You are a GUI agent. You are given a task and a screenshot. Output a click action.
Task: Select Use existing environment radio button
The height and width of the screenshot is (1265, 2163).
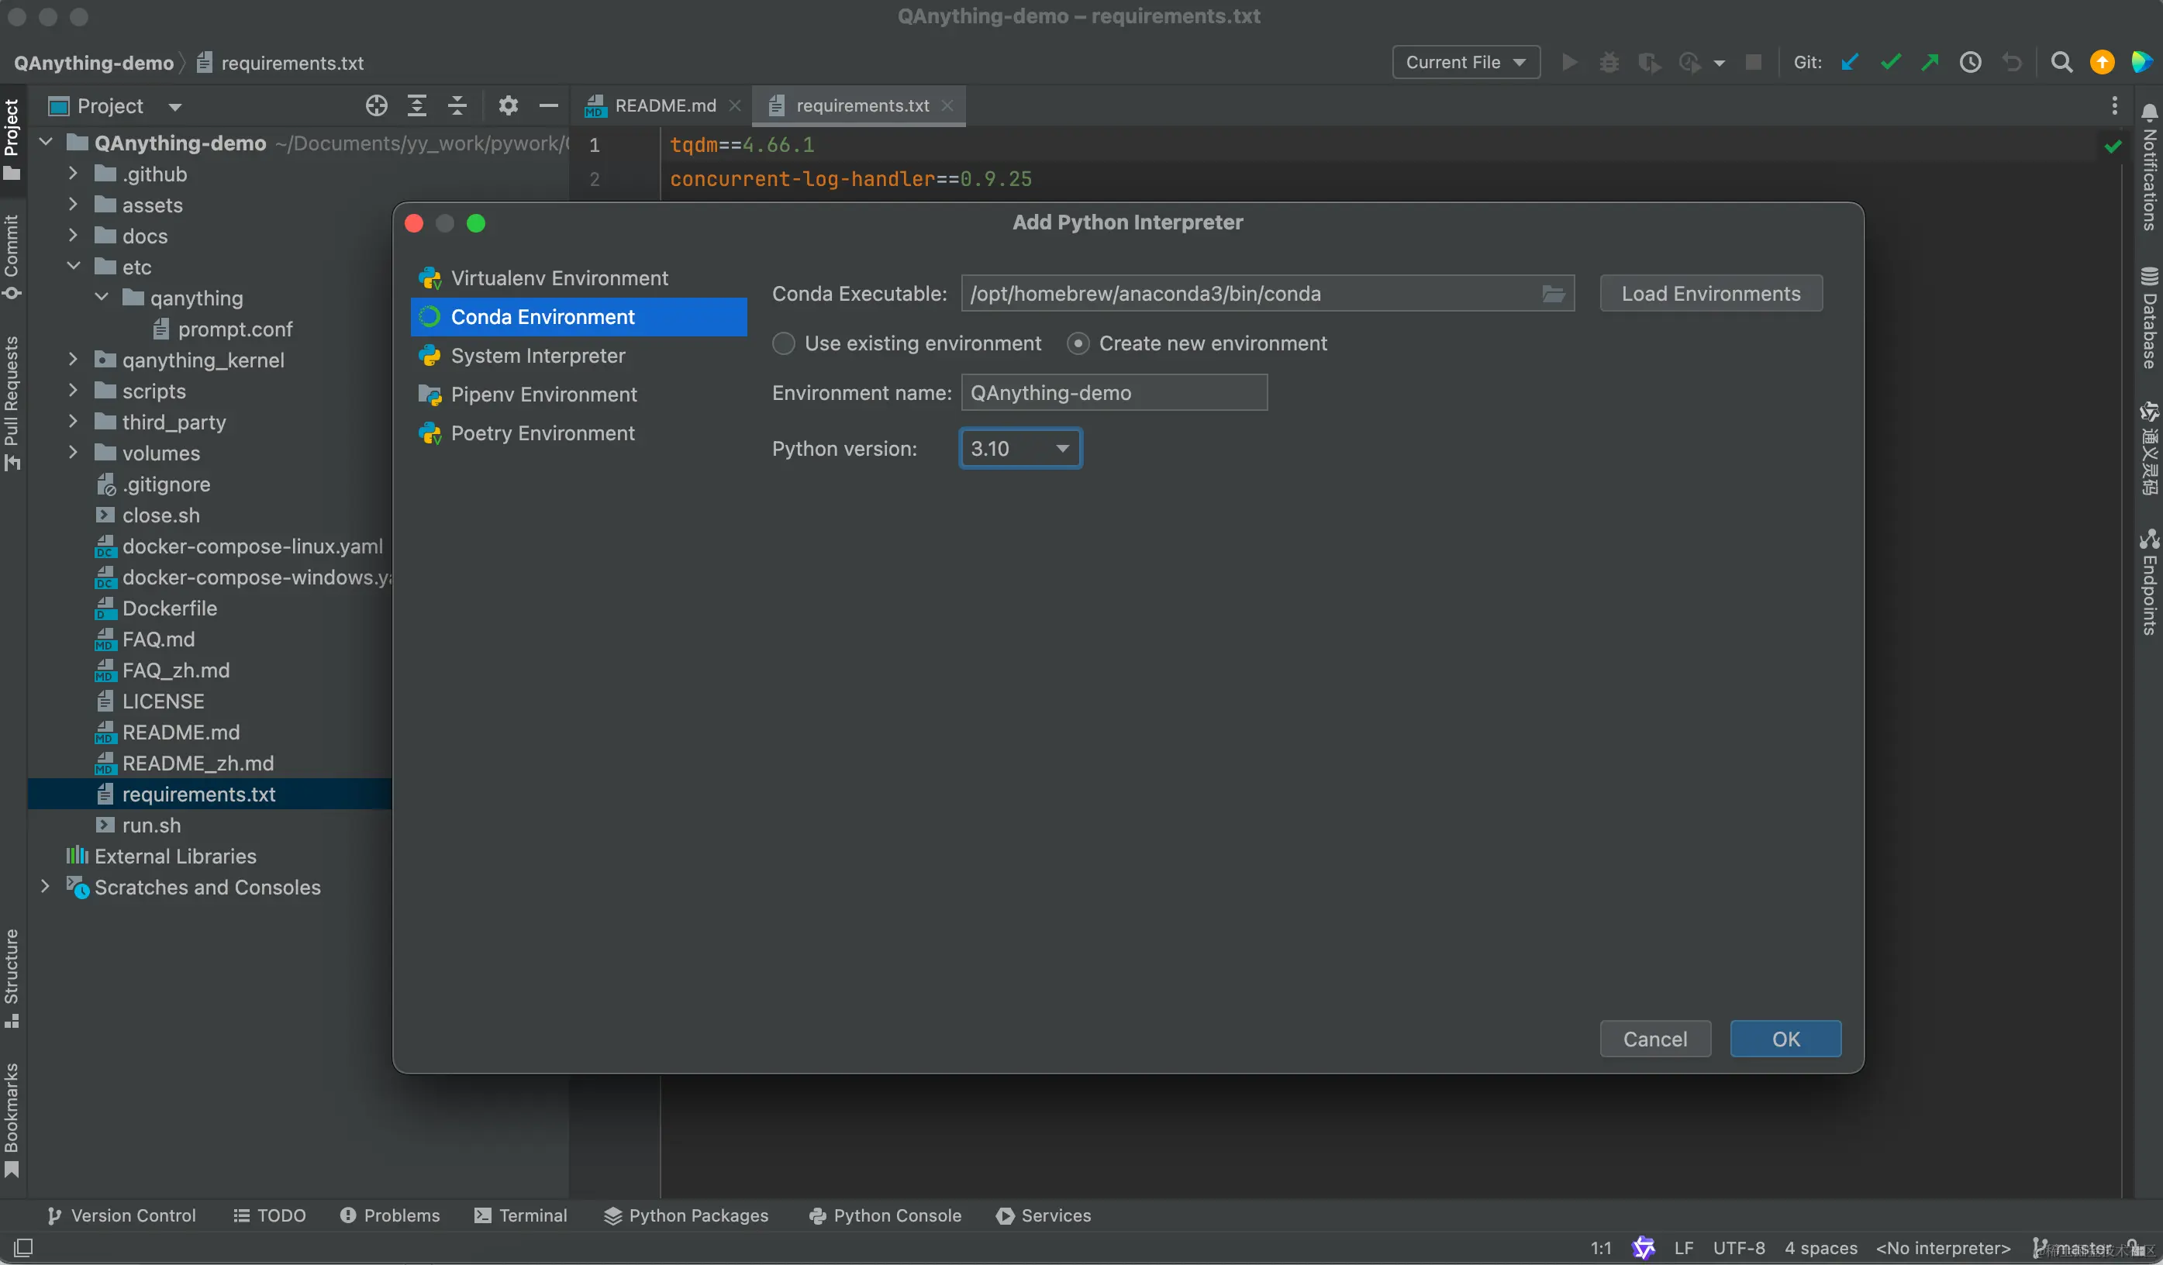784,344
